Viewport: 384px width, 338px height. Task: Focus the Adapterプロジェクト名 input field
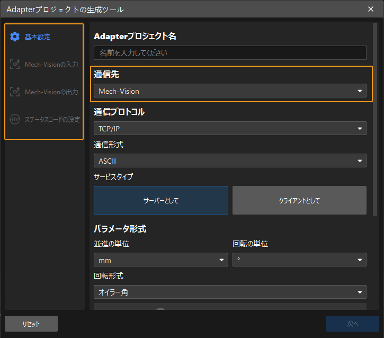[230, 52]
